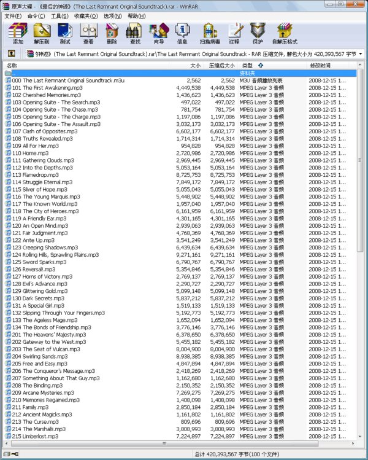This screenshot has height=460, width=368.
Task: Select file 132 Slipping Through Your Fingers.mp3
Action: 59,313
